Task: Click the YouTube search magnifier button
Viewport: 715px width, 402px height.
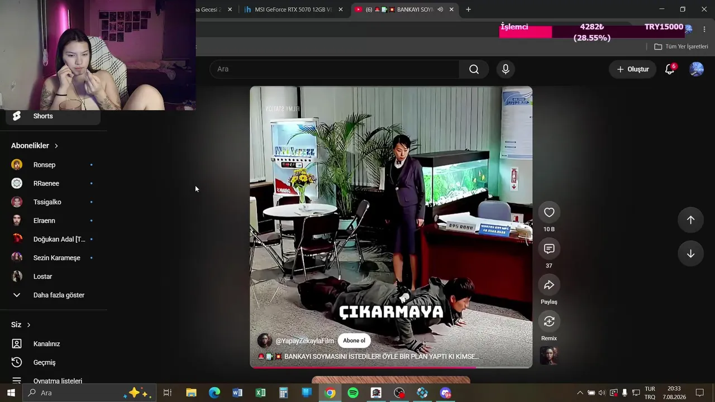Action: click(474, 69)
